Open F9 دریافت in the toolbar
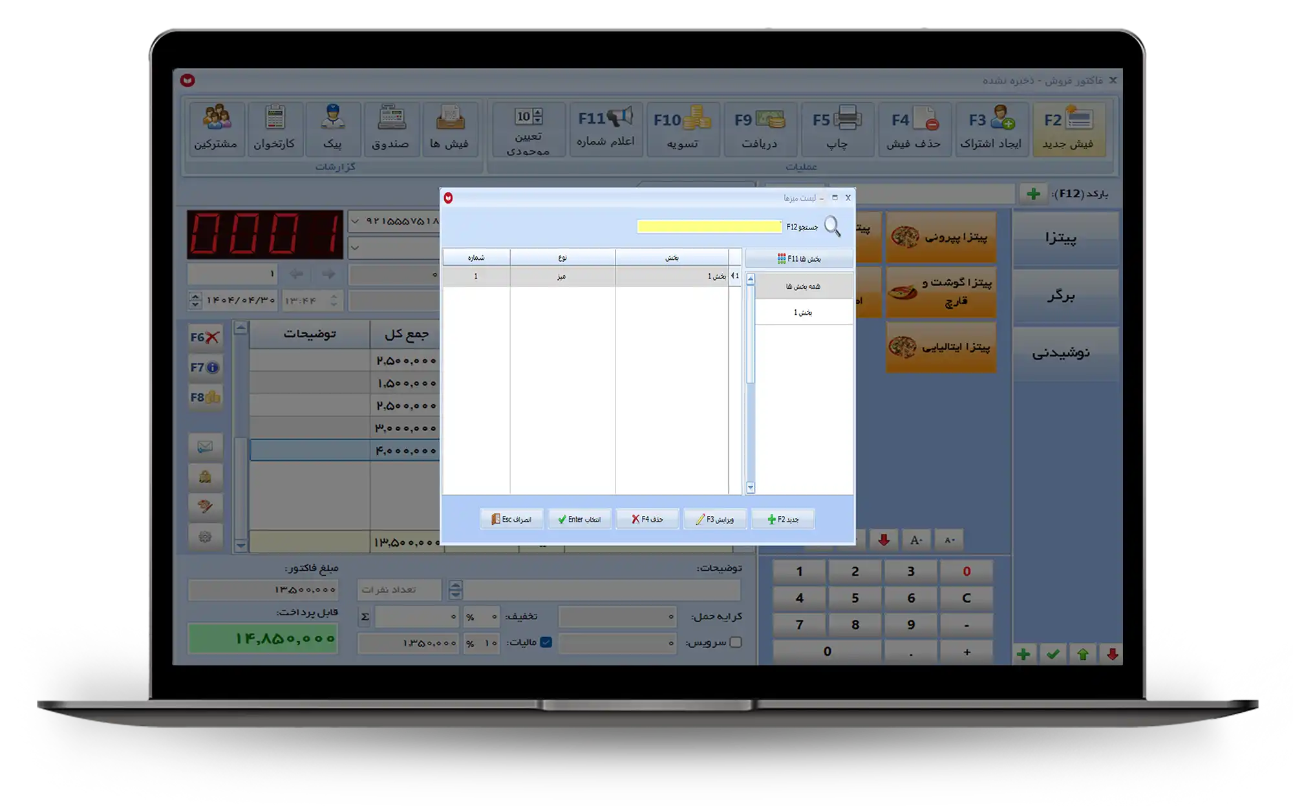Viewport: 1293px width, 806px height. click(759, 129)
